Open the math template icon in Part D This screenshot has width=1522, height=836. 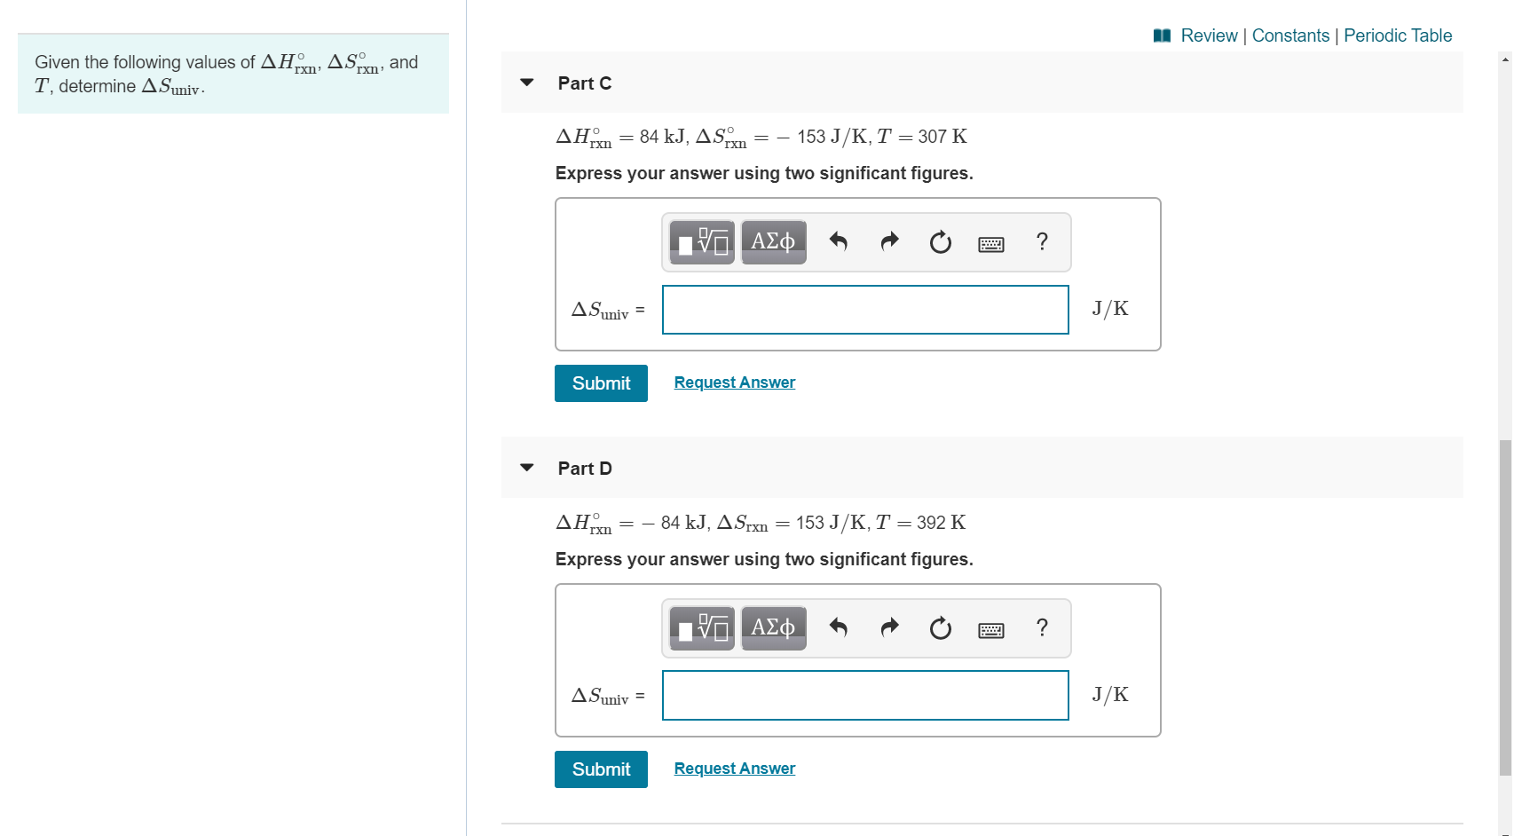(701, 627)
